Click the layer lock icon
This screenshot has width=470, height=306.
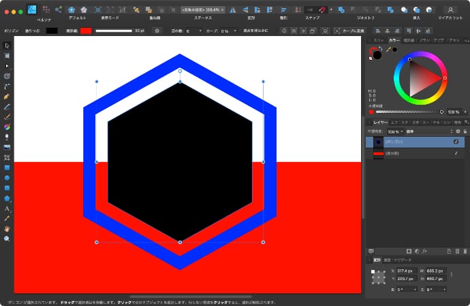coord(465,131)
